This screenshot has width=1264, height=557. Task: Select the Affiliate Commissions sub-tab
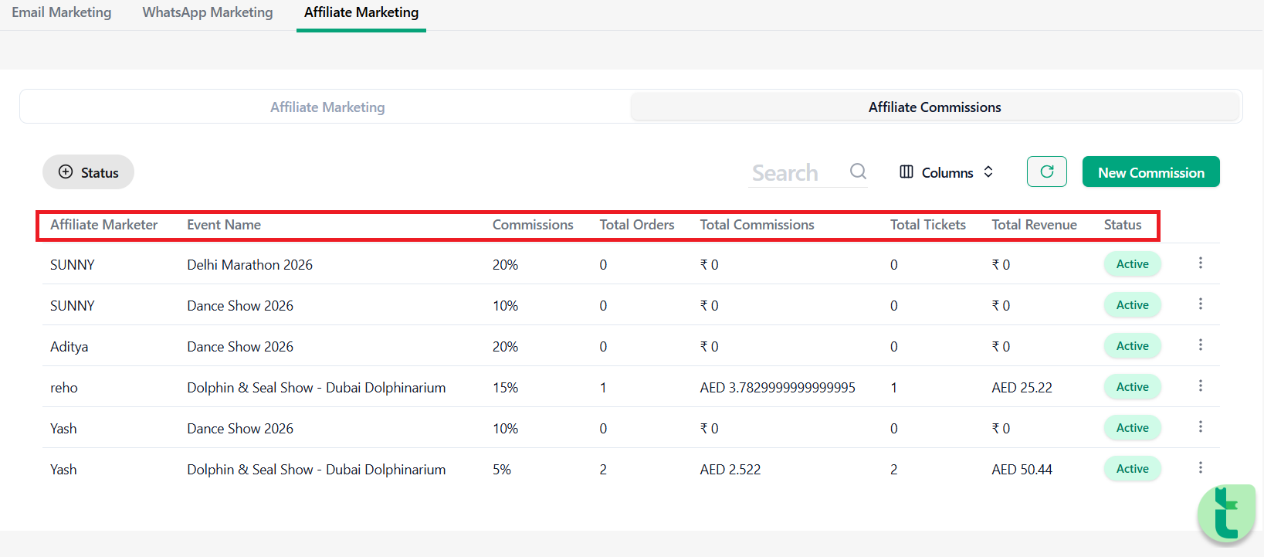tap(934, 107)
